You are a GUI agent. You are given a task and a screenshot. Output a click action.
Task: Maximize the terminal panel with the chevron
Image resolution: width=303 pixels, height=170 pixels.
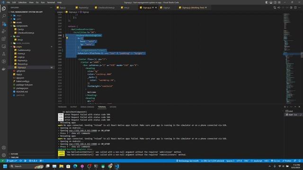pyautogui.click(x=295, y=107)
